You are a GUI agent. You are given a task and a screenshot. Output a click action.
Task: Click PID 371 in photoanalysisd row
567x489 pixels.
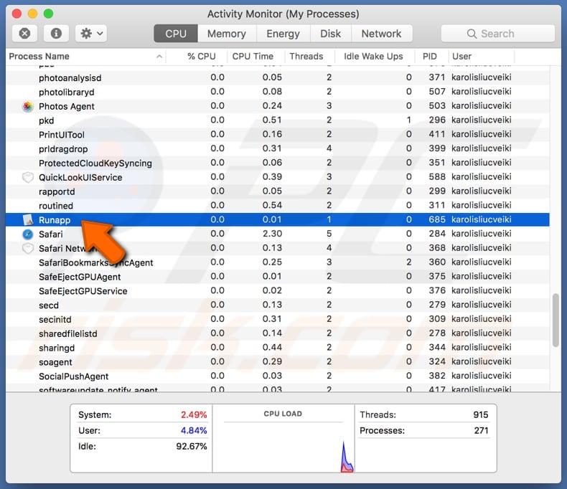[437, 77]
